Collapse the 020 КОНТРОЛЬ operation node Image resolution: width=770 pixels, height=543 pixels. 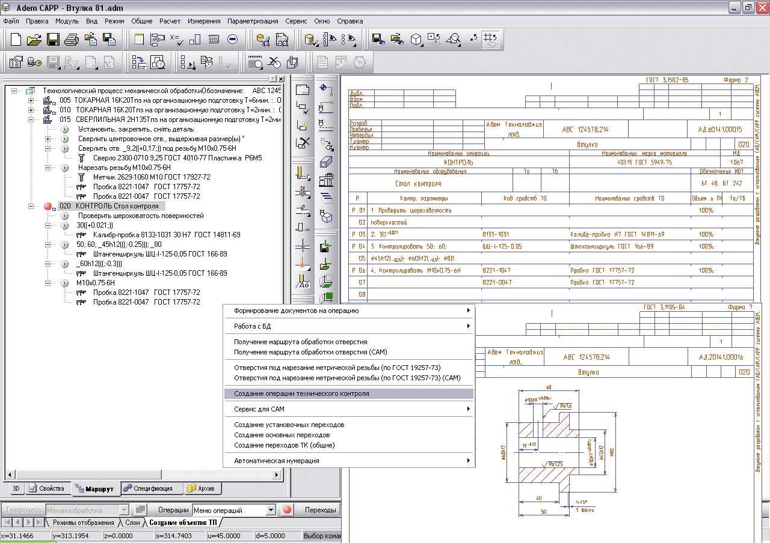pos(31,206)
